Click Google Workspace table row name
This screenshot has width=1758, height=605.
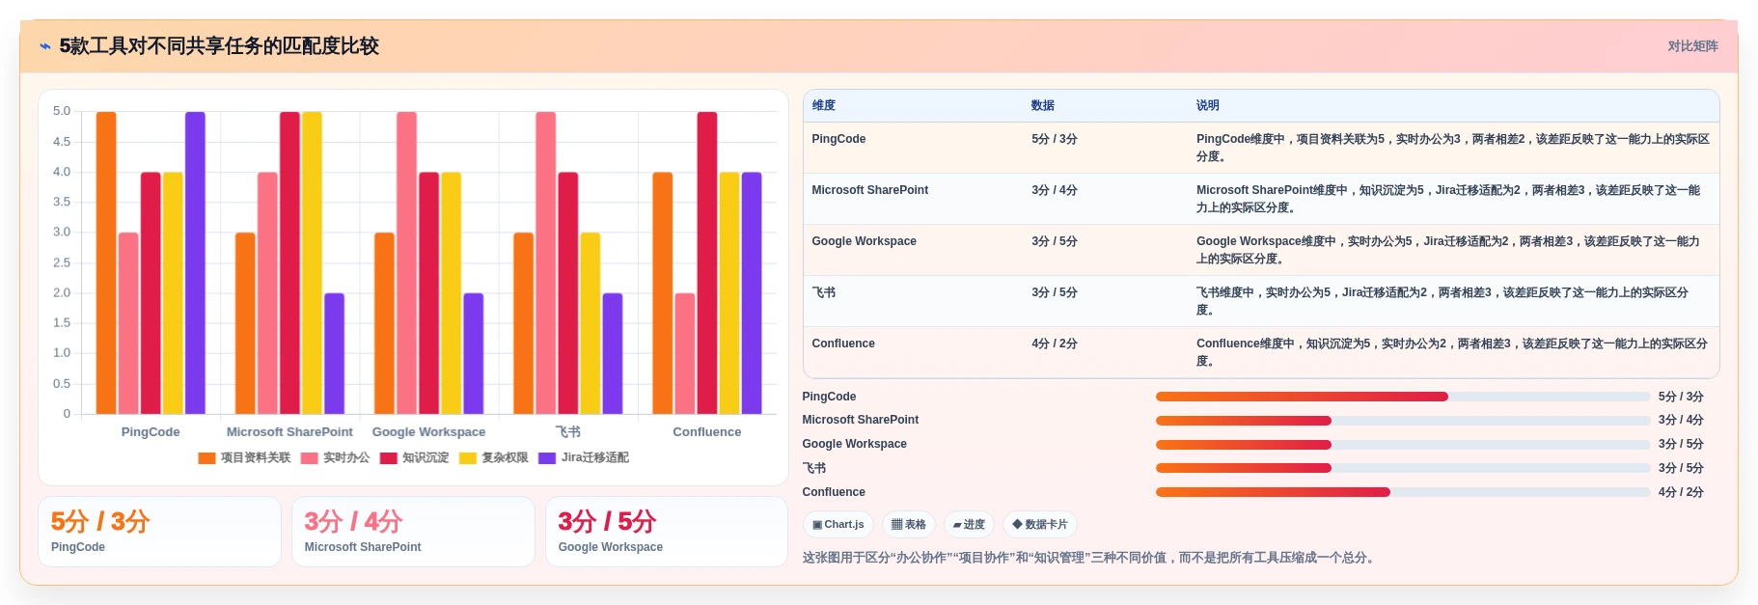coord(864,241)
